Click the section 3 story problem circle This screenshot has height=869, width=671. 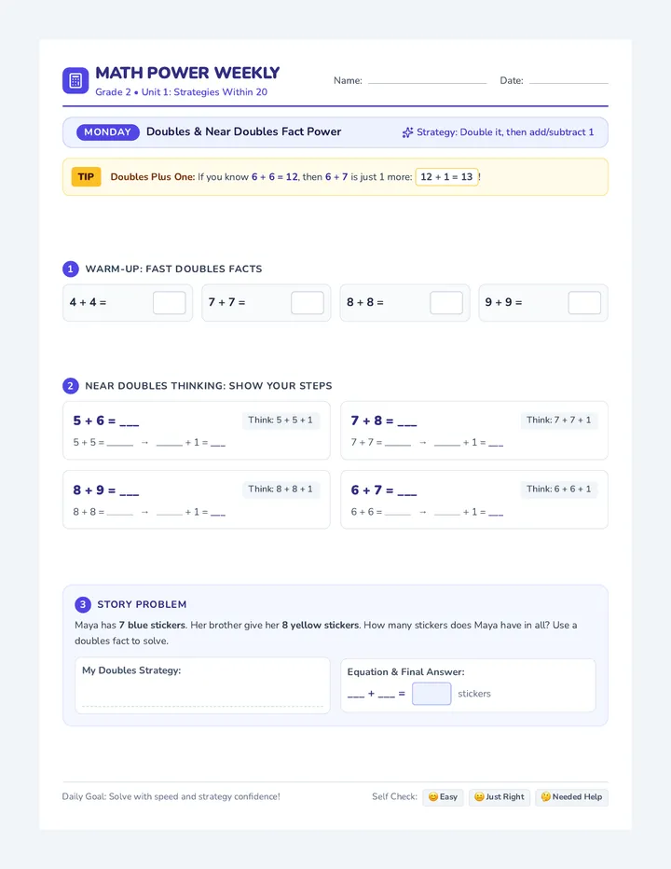(83, 604)
